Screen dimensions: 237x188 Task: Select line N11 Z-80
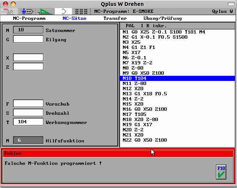177,84
